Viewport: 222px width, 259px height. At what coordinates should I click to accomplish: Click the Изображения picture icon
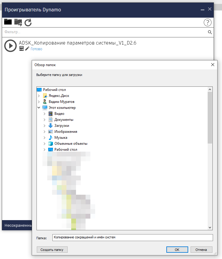click(x=51, y=132)
